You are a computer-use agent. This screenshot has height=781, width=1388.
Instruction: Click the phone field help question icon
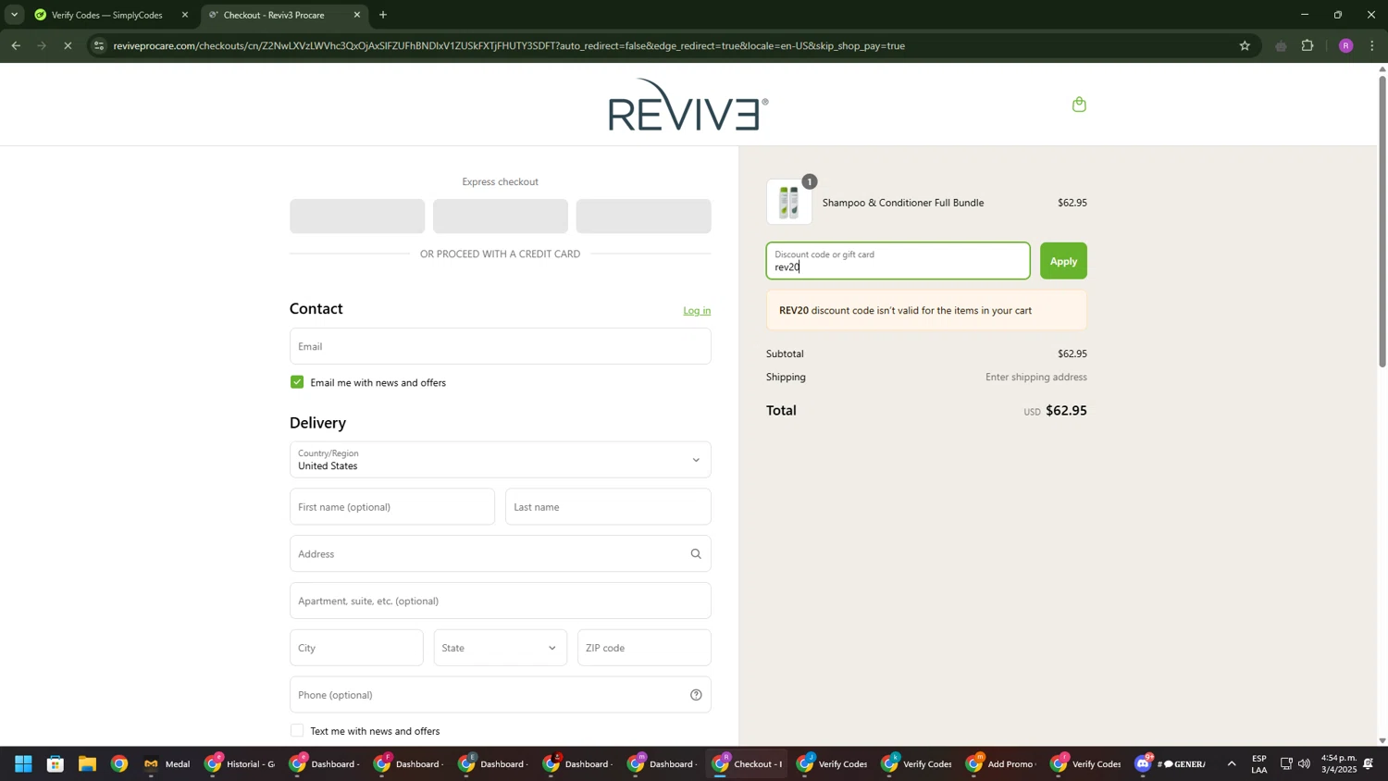(696, 695)
